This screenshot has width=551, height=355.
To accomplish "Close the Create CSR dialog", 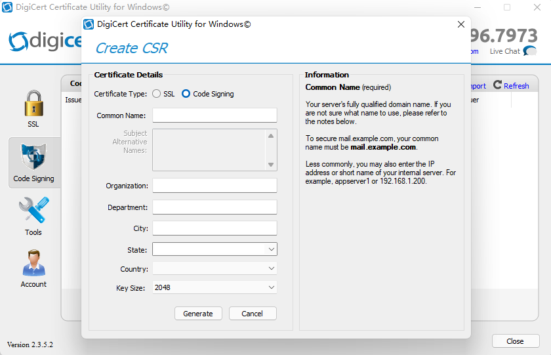I will pyautogui.click(x=461, y=24).
